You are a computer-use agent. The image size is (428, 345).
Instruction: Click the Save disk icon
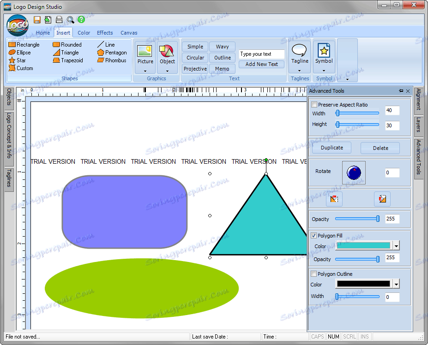tap(37, 20)
